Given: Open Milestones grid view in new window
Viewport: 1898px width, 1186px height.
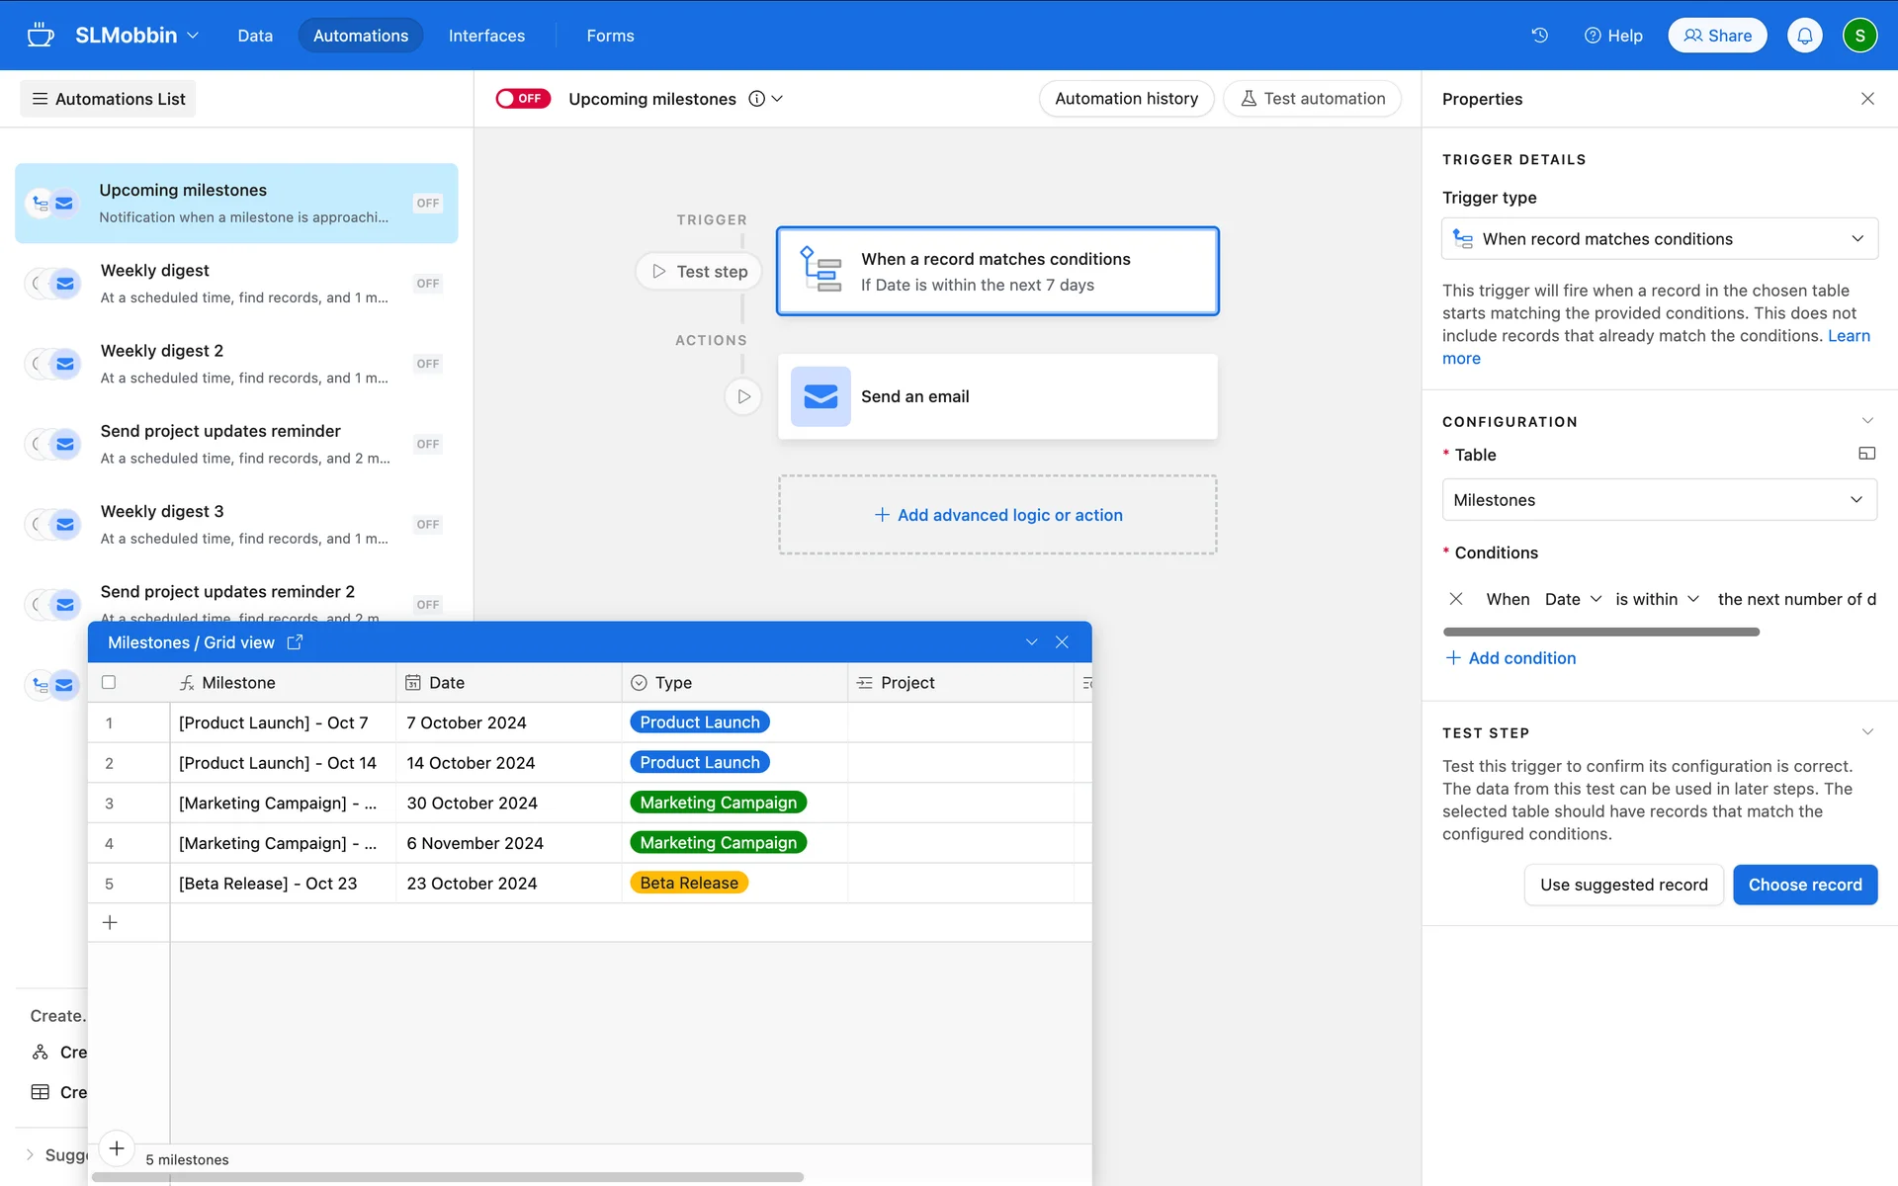Looking at the screenshot, I should click(295, 642).
